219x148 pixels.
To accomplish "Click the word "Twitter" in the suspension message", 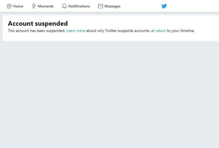I will tap(111, 31).
